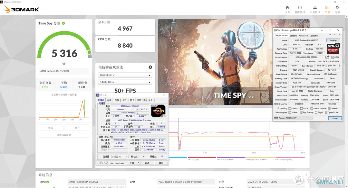
Task: Click the 3DMark logo
Action: coord(22,9)
